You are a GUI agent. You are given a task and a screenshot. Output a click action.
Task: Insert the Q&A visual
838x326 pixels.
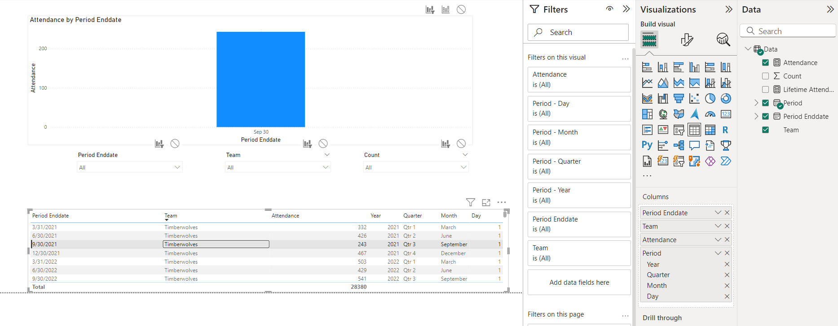(x=694, y=145)
